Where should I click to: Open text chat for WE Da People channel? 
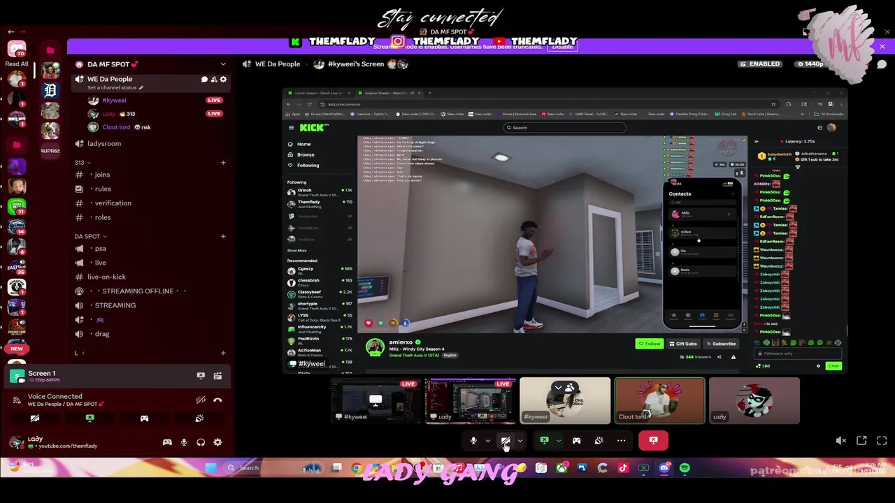click(204, 80)
